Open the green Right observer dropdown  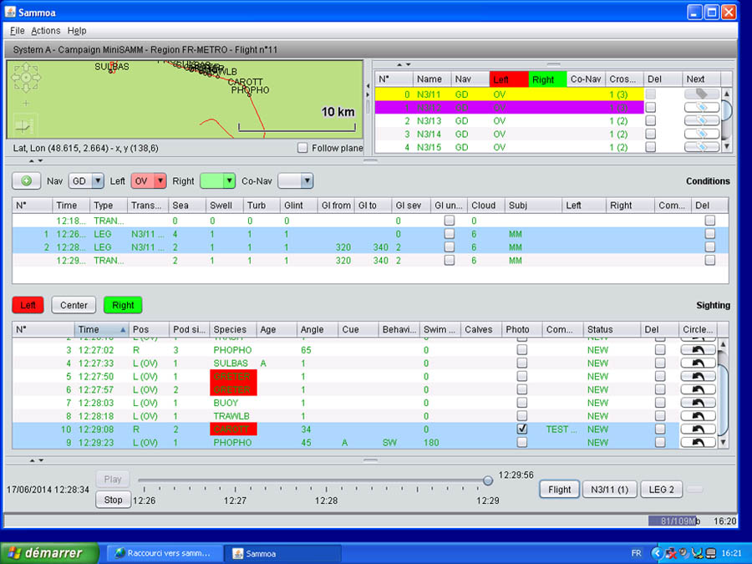point(217,180)
